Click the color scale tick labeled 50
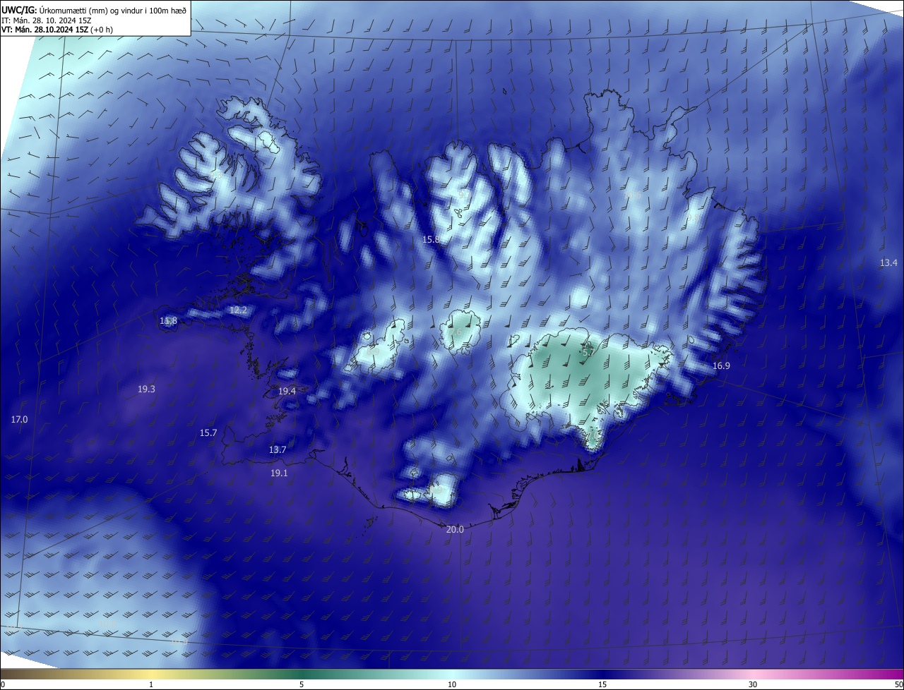The image size is (904, 690). (898, 684)
